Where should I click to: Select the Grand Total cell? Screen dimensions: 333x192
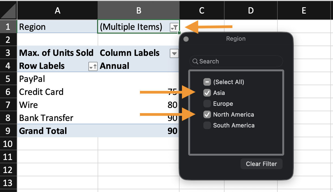43,131
